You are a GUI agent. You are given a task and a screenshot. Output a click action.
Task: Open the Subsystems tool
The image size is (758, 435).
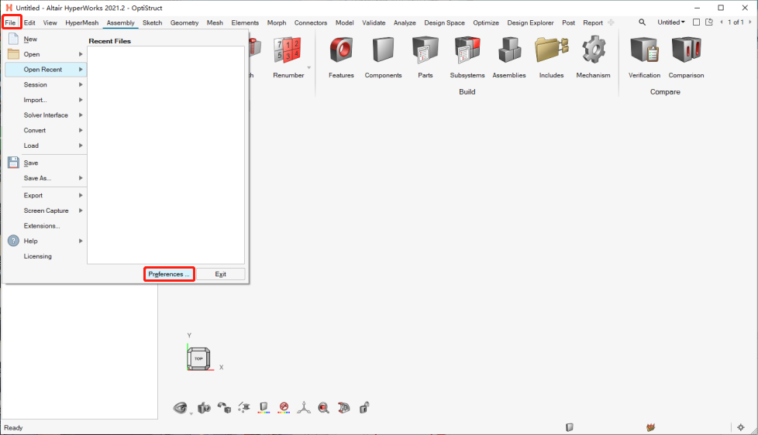click(467, 57)
